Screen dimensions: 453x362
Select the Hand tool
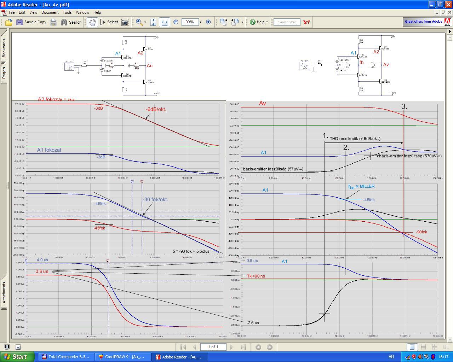tap(92, 22)
